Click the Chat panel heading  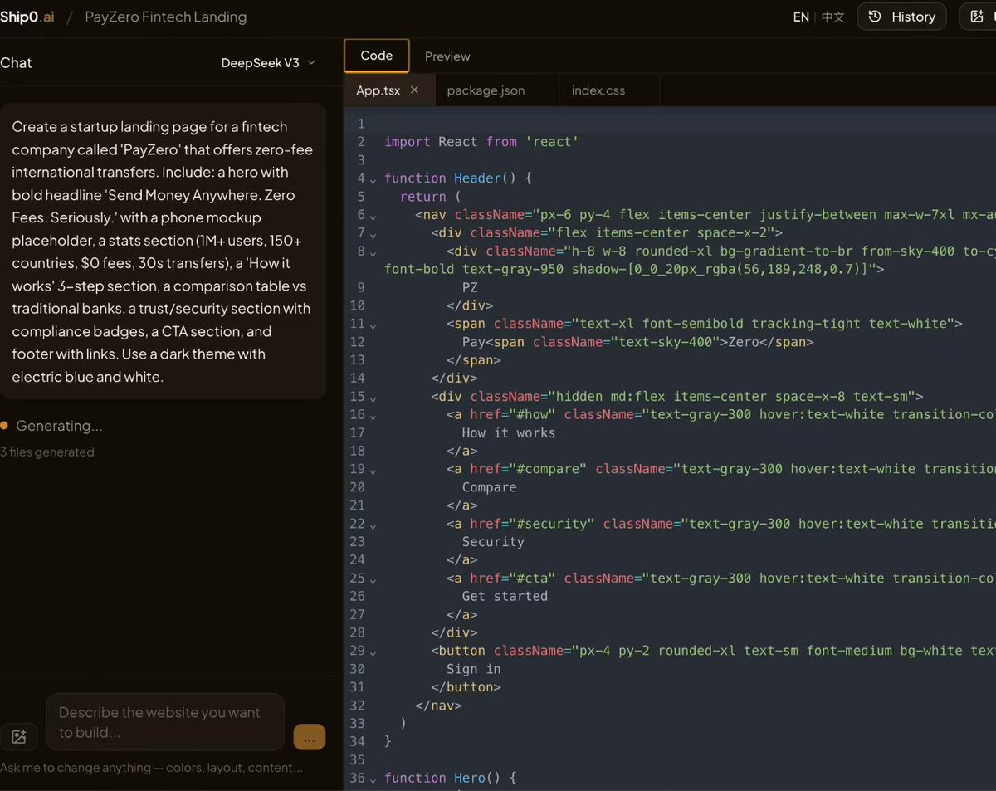[16, 62]
